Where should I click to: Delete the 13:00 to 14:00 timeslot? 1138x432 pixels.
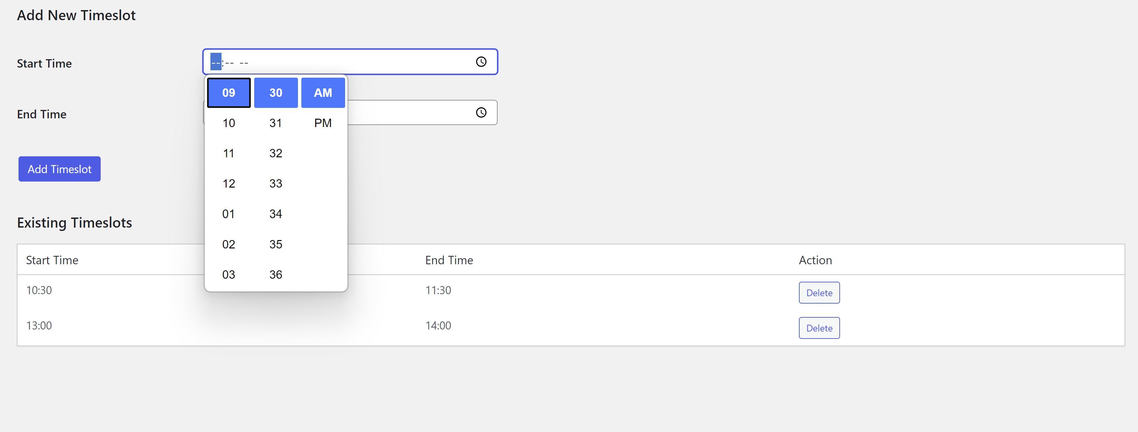click(x=818, y=328)
